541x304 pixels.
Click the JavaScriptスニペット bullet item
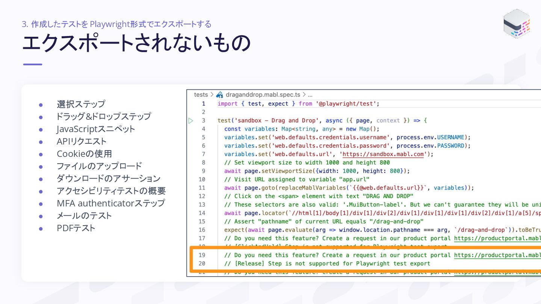[x=96, y=129]
